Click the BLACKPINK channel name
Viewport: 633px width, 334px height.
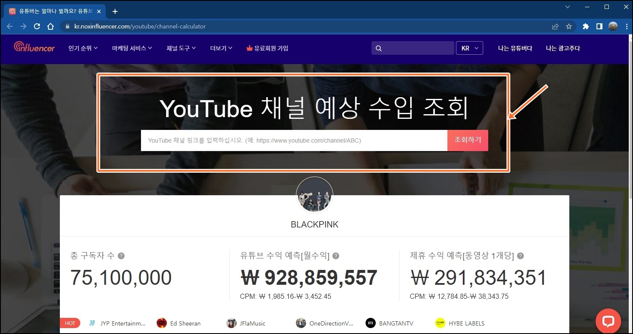coord(315,225)
